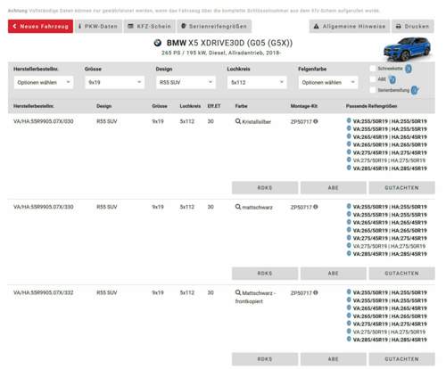Click info icon for 255/50R19 in Kristallsilber row
The image size is (446, 369).
tap(349, 120)
